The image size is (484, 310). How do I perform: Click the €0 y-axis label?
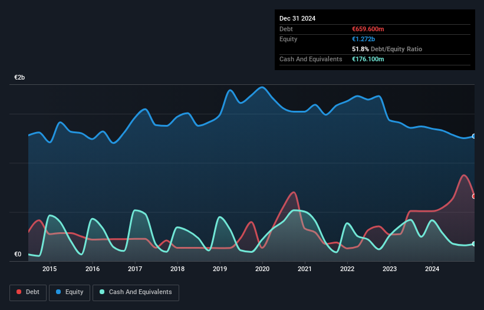18,254
